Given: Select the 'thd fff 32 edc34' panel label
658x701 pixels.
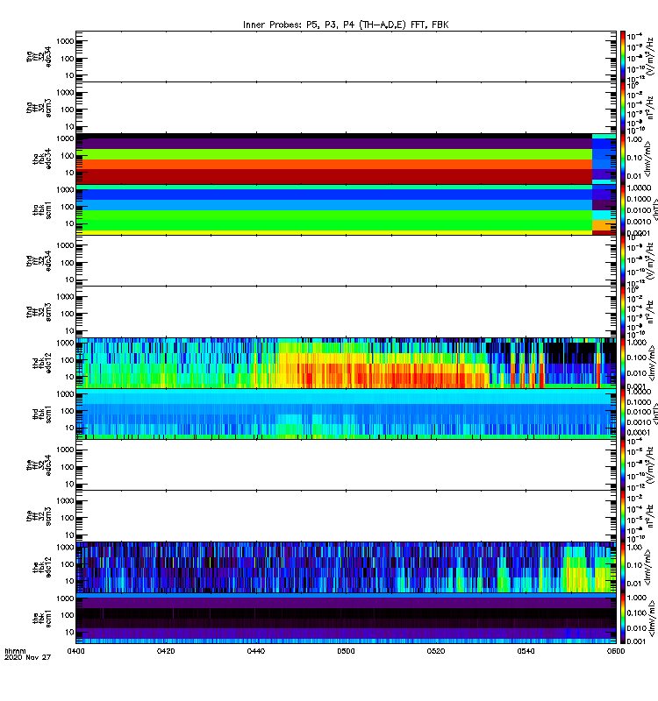Looking at the screenshot, I should point(39,261).
